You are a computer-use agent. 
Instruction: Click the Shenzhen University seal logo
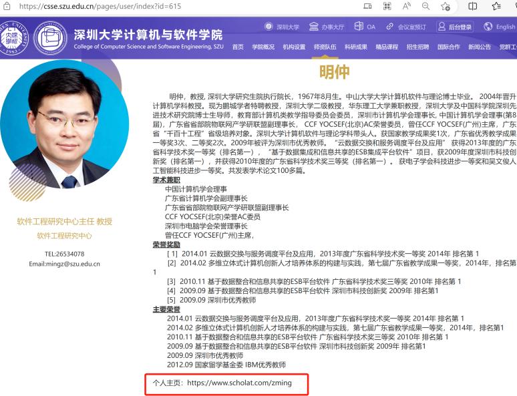13,37
